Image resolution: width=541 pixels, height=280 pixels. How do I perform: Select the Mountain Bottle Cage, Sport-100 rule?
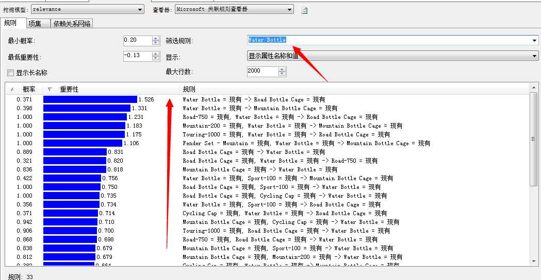click(x=267, y=248)
